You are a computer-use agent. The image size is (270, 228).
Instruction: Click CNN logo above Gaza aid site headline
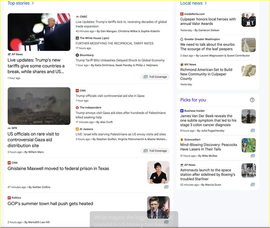click(x=77, y=91)
